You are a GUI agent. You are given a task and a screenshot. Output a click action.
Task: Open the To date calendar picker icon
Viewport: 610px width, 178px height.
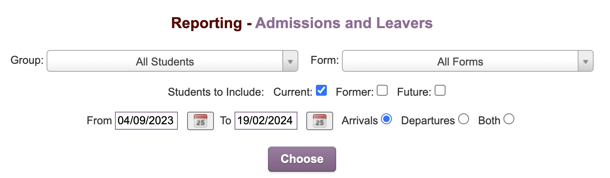click(x=320, y=121)
